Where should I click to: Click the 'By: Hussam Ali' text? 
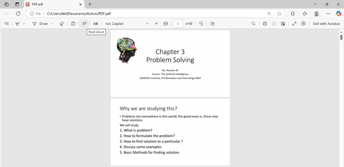[x=170, y=70]
